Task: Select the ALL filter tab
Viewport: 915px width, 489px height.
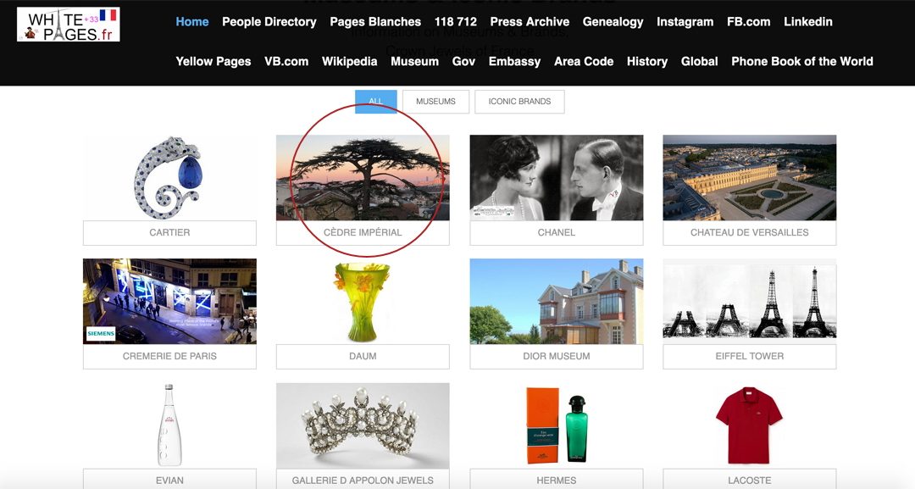Action: (x=376, y=102)
